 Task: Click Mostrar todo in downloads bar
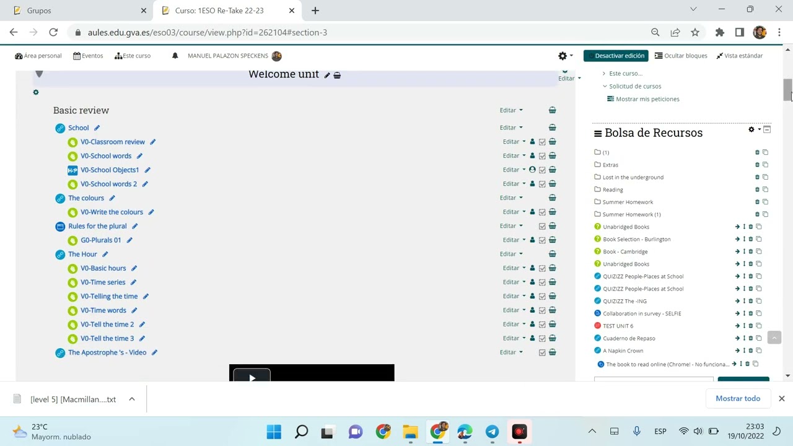(x=738, y=398)
